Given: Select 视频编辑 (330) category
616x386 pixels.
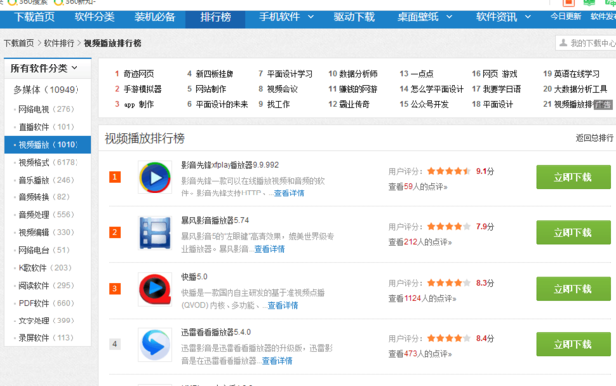Looking at the screenshot, I should click(x=46, y=232).
